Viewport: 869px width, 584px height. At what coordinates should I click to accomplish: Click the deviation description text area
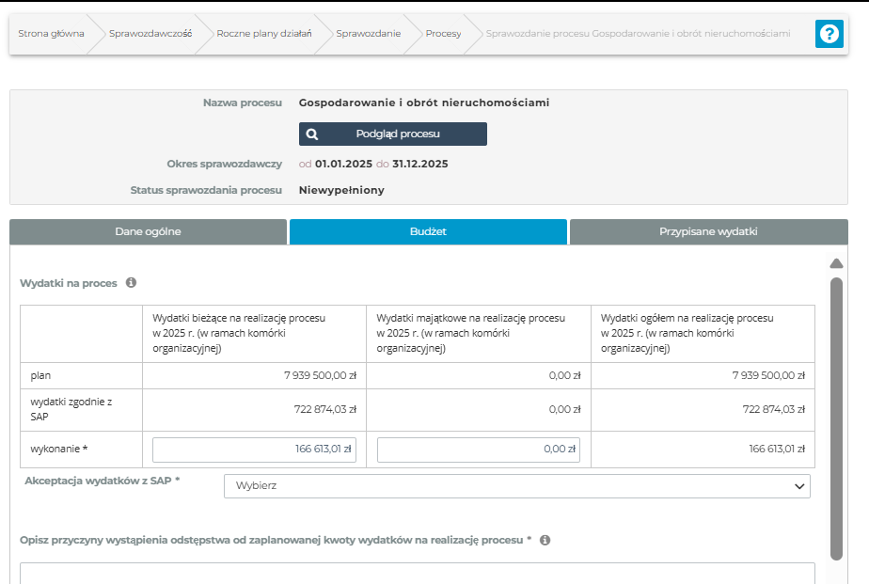click(x=417, y=573)
